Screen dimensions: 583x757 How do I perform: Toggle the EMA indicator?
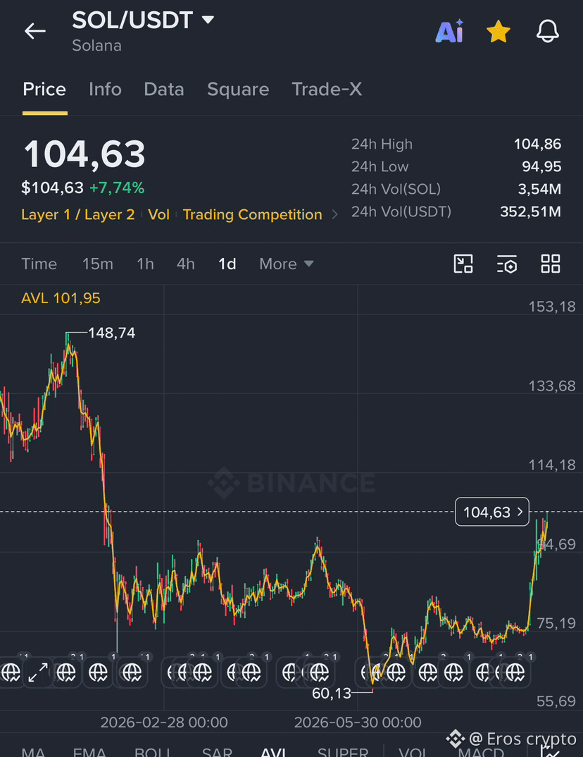click(89, 751)
